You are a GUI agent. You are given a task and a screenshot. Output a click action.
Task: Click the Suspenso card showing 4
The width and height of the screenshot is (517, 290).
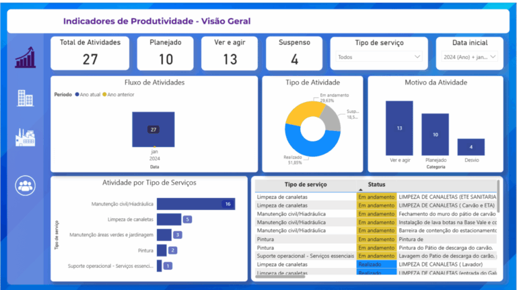click(294, 53)
